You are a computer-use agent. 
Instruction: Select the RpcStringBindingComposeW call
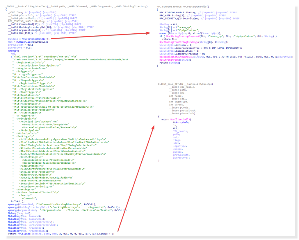point(180,36)
